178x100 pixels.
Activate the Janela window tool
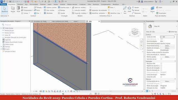click(x=24, y=7)
